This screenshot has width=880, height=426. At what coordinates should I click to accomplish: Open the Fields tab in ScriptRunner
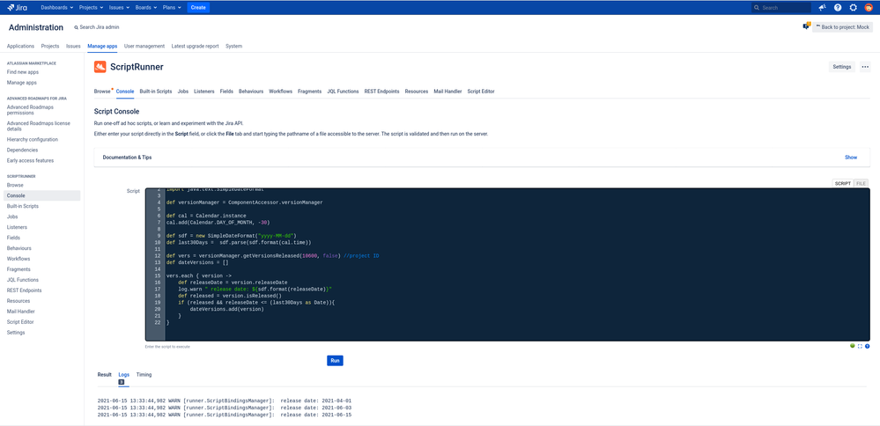pyautogui.click(x=226, y=91)
